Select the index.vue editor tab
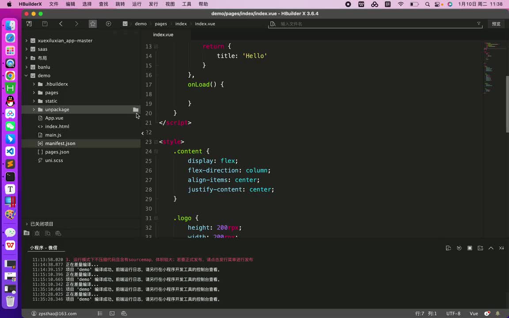 click(163, 35)
